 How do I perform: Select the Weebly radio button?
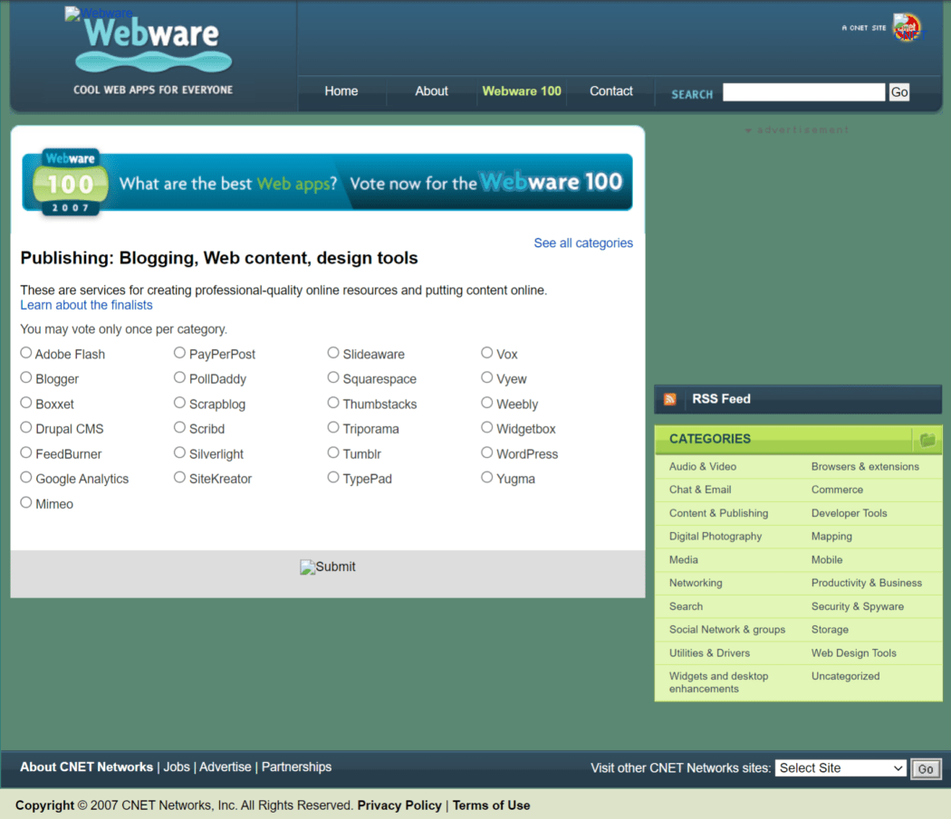pyautogui.click(x=486, y=404)
